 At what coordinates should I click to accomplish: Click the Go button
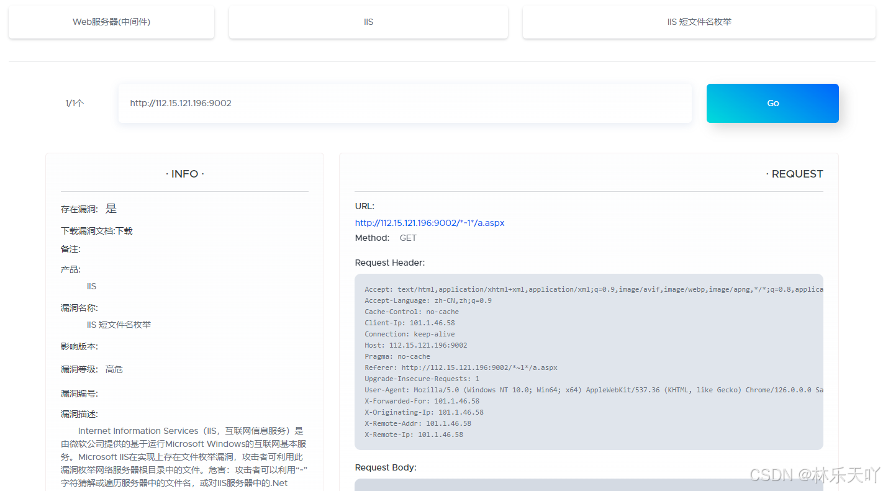[772, 103]
